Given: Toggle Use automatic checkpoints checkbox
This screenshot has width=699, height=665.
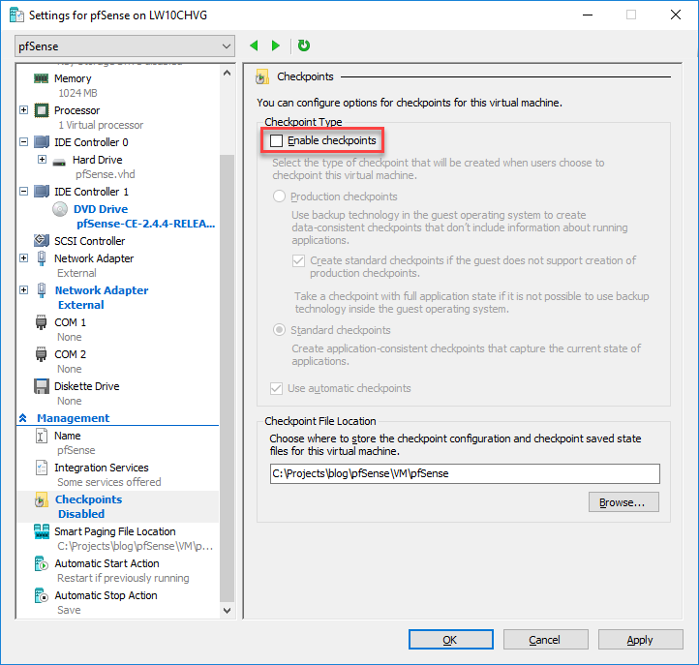Looking at the screenshot, I should [x=276, y=388].
